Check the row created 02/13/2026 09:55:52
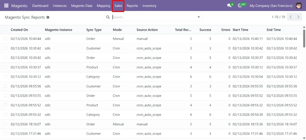 [x=6, y=105]
